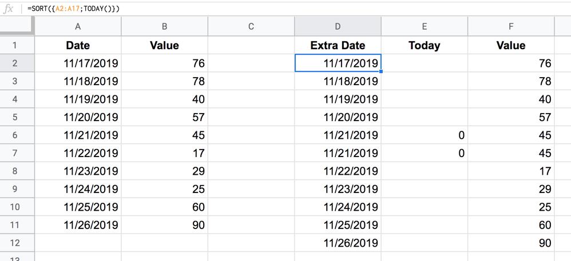Select cell B6 with value 45
The image size is (571, 261).
coord(165,135)
